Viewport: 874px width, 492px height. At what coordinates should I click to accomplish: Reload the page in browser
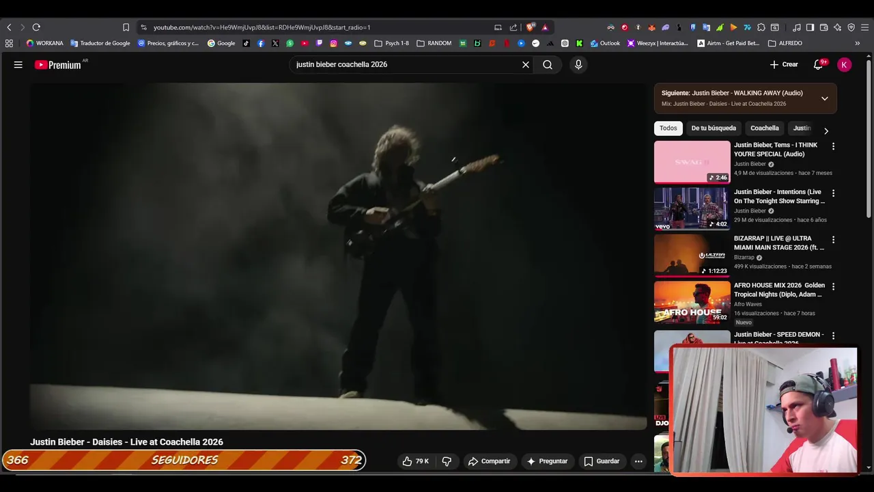pyautogui.click(x=36, y=27)
